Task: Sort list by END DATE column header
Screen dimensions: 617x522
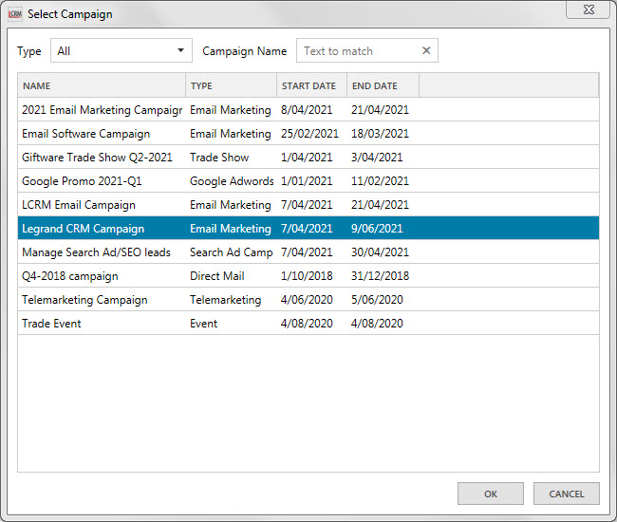Action: [x=382, y=86]
